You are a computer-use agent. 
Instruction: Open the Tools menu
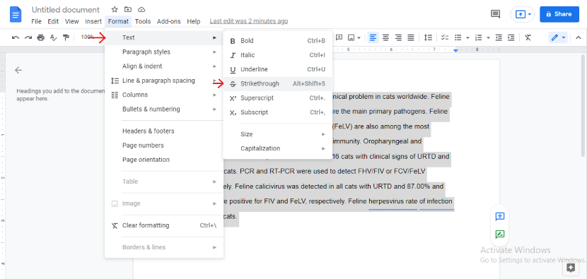click(143, 21)
